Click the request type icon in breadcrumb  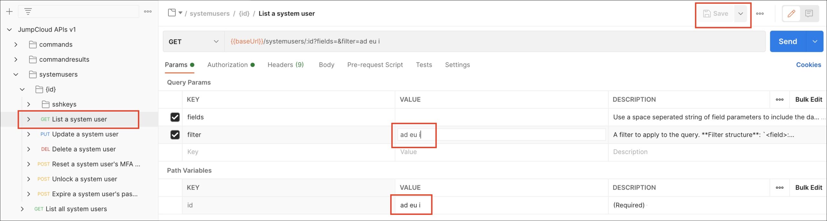[172, 13]
